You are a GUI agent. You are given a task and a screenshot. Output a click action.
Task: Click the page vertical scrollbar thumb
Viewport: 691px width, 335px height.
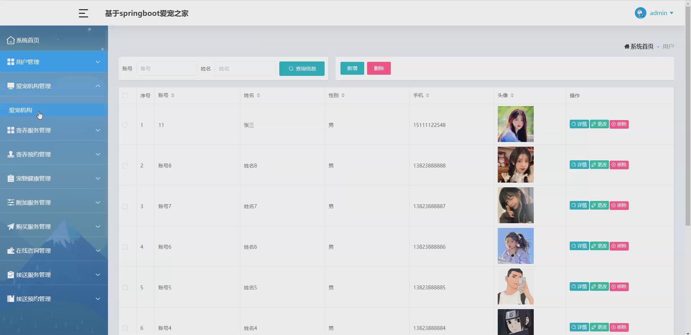point(688,116)
